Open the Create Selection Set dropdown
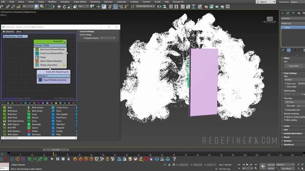305x171 pixels. tap(145, 6)
